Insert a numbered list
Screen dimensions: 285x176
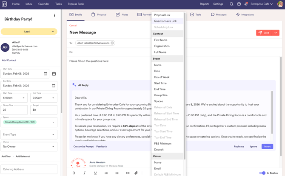pyautogui.click(x=106, y=173)
